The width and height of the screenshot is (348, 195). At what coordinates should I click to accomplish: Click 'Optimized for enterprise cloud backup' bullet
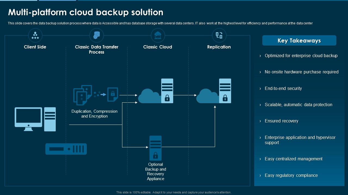point(301,56)
